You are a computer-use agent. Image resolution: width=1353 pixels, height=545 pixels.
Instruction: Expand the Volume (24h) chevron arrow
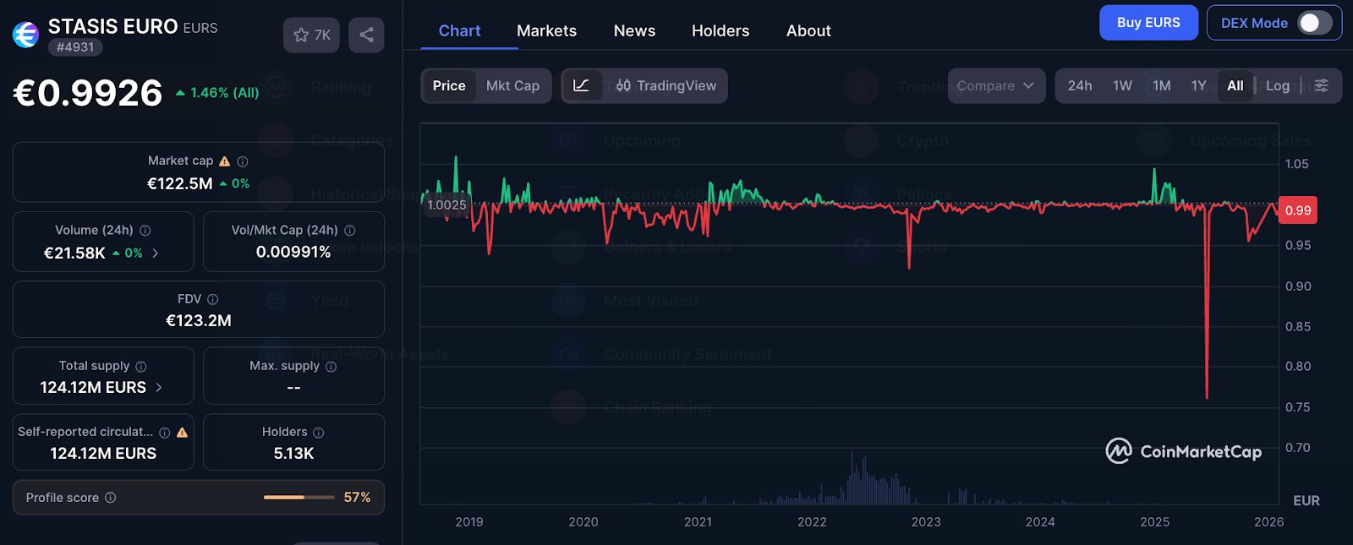tap(156, 253)
